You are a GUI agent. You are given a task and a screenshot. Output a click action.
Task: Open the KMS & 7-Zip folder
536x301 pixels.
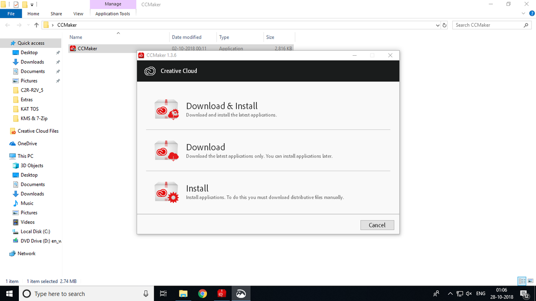[31, 118]
